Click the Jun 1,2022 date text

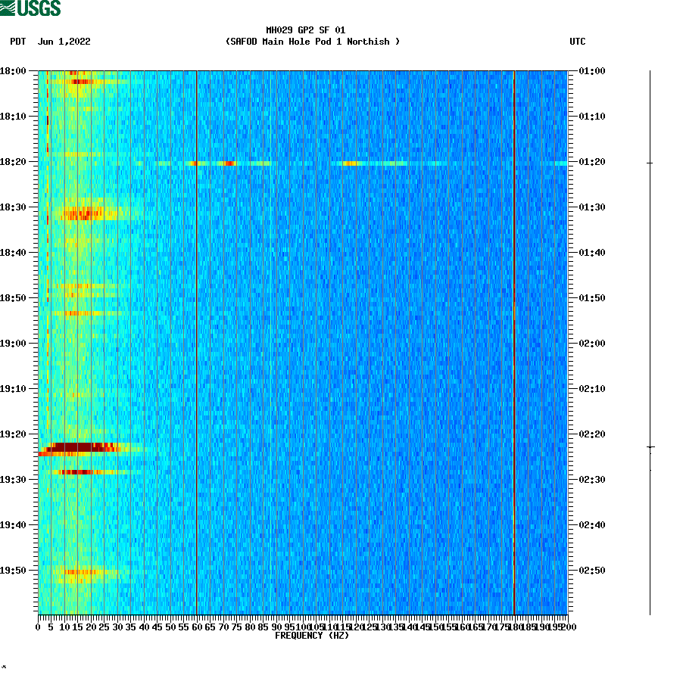[64, 42]
